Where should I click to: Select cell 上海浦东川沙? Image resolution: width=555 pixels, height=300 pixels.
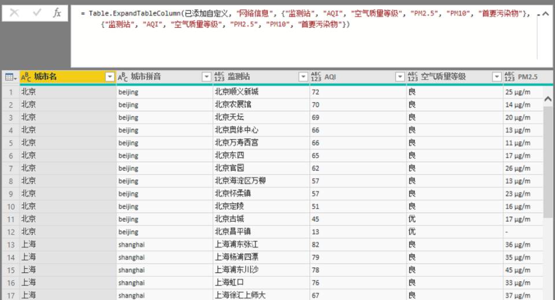pos(261,271)
